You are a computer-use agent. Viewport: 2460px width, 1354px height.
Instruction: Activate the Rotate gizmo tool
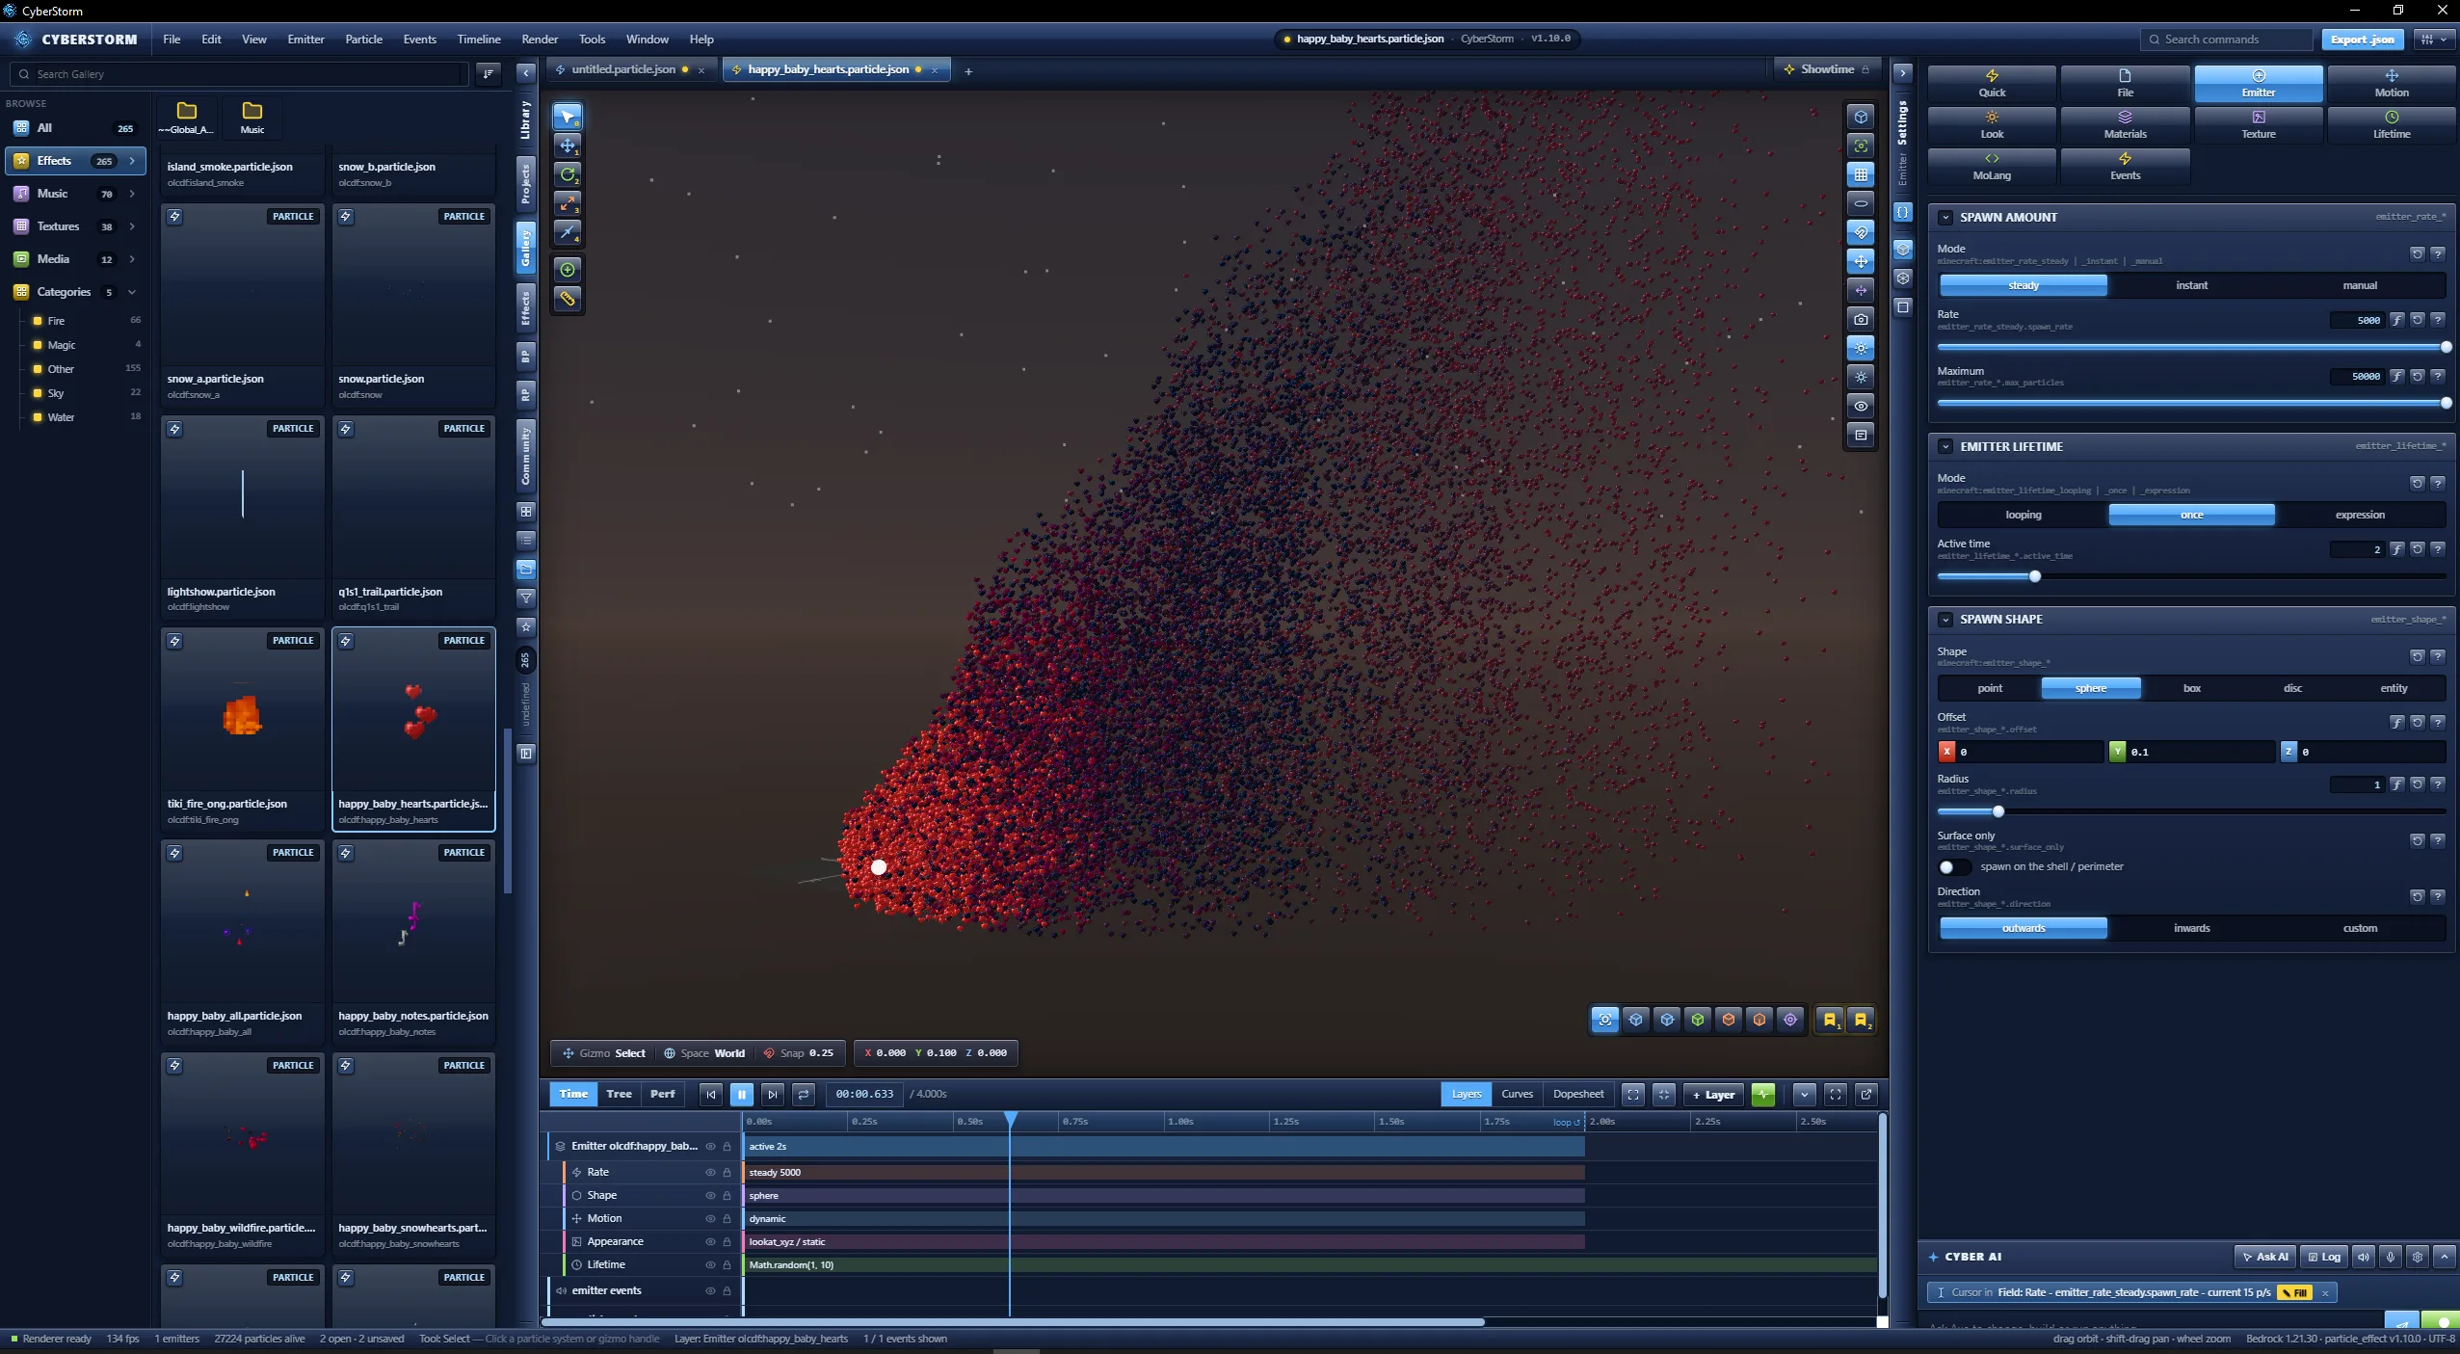[568, 174]
